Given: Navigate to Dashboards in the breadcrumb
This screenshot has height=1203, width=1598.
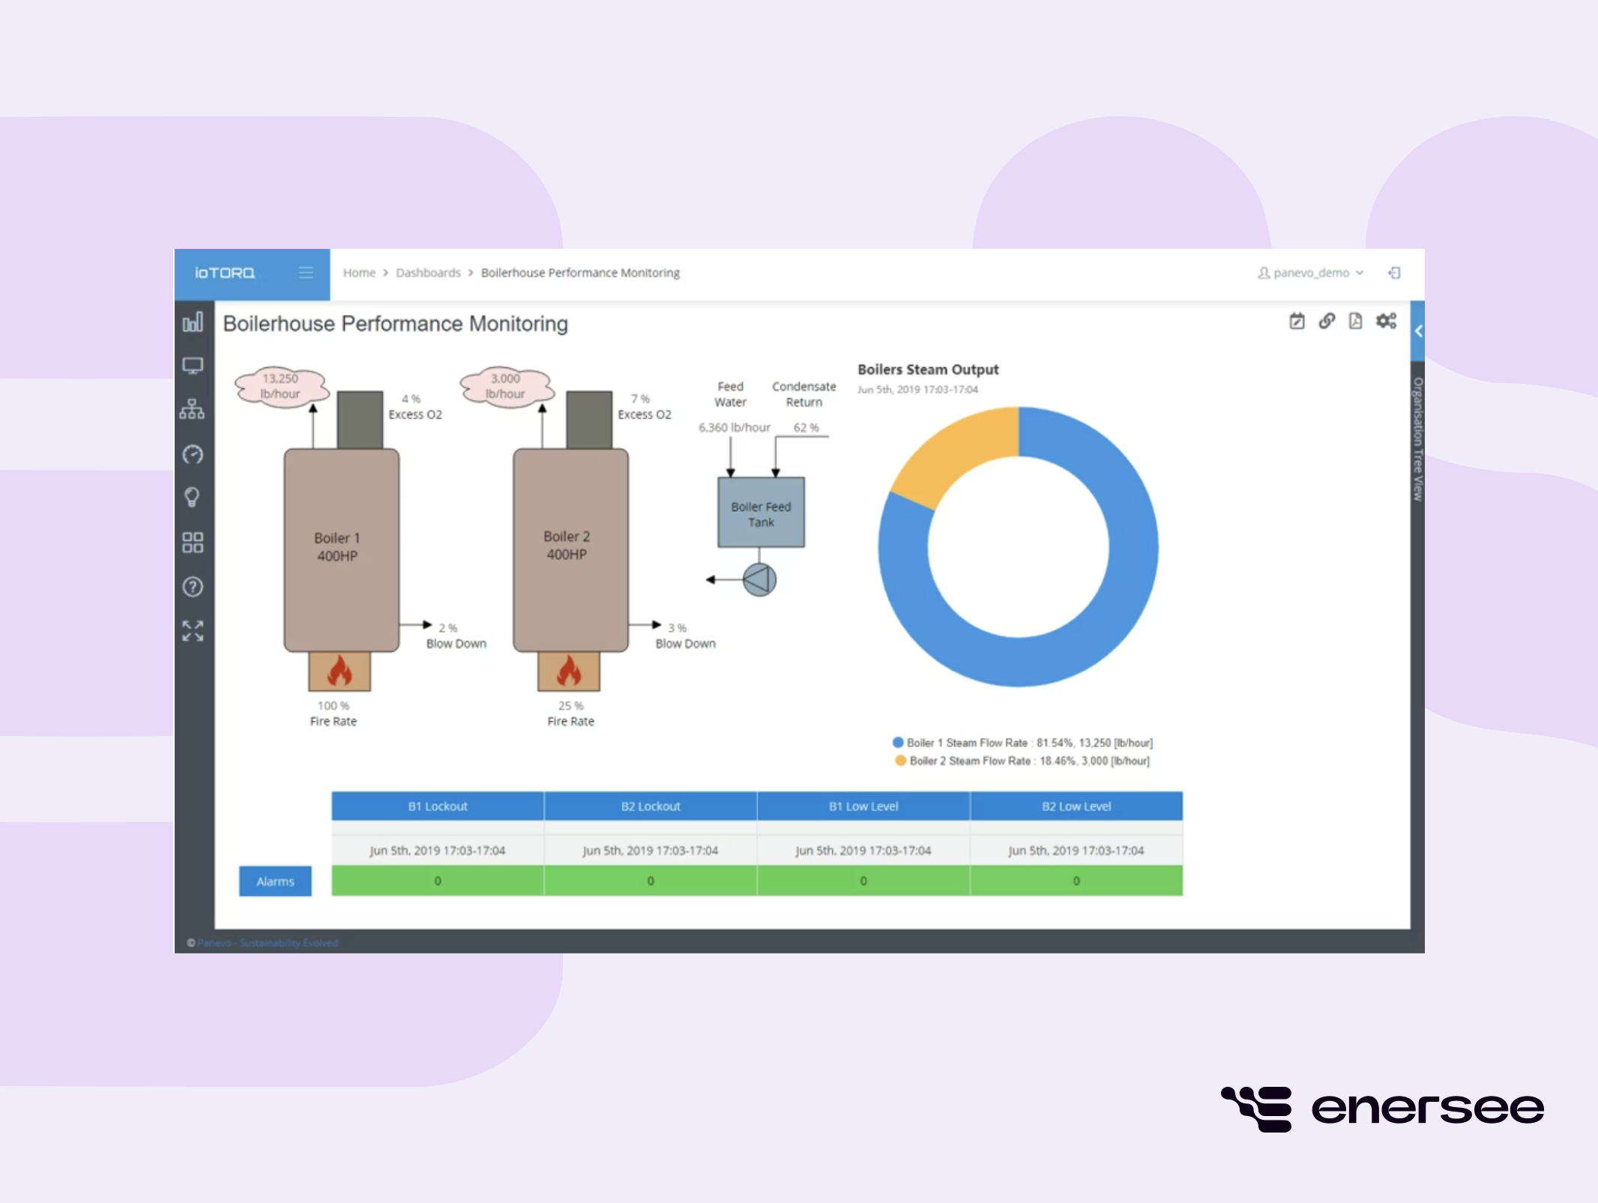Looking at the screenshot, I should (428, 273).
